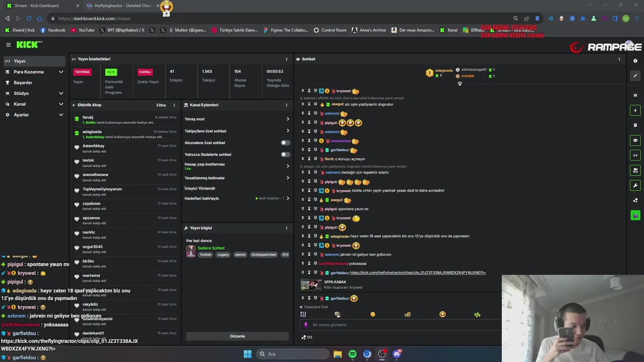This screenshot has width=644, height=362.
Task: Click the laughing emoji in quick emote row
Action: tap(442, 314)
